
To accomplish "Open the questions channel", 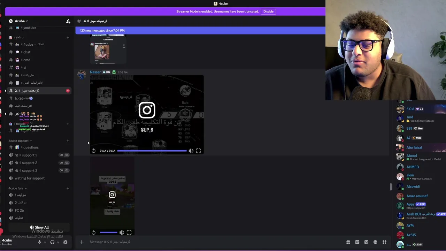I will point(31,147).
